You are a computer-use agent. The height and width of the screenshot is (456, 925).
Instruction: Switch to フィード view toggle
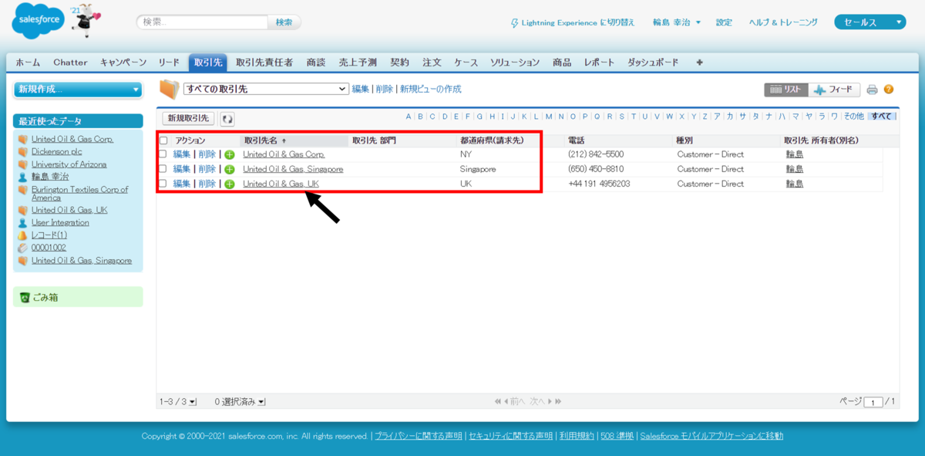[x=835, y=90]
